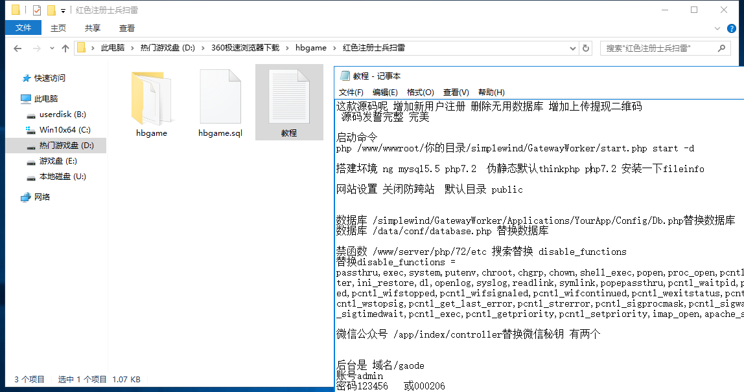The width and height of the screenshot is (744, 392).
Task: Click the 快速访问 item in sidebar
Action: coord(50,78)
